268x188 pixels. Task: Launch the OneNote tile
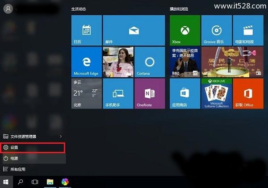point(150,94)
